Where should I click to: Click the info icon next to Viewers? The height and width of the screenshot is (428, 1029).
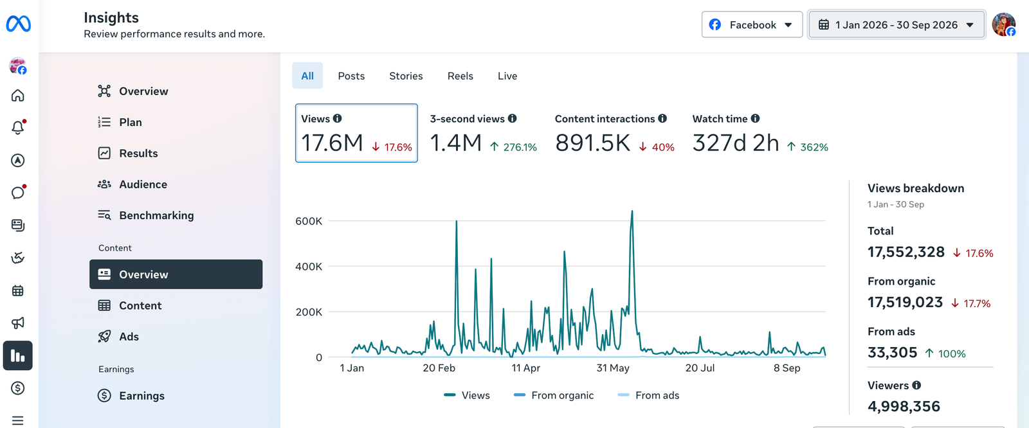[x=916, y=385]
